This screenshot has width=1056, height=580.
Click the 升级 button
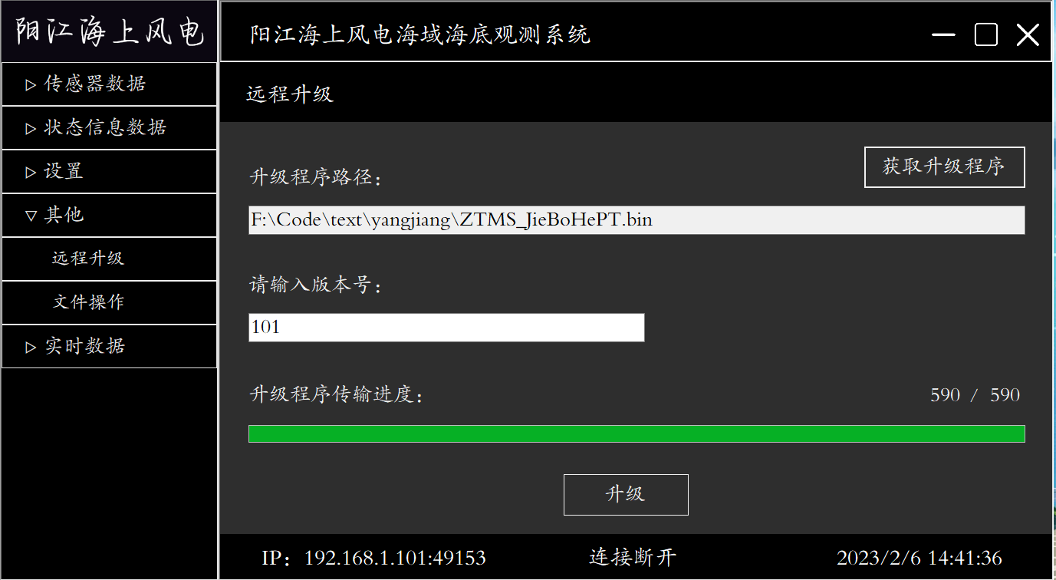click(x=626, y=495)
